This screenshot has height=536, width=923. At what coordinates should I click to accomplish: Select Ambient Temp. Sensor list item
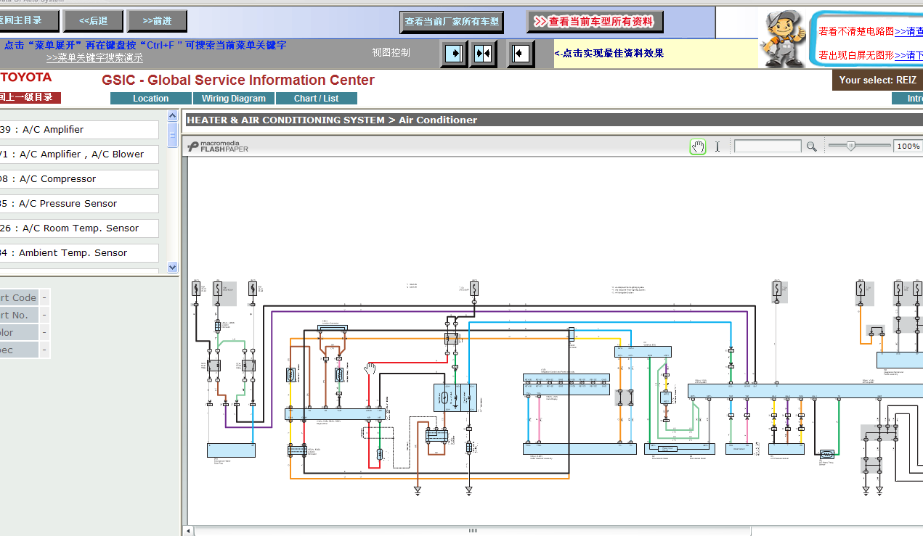point(78,253)
